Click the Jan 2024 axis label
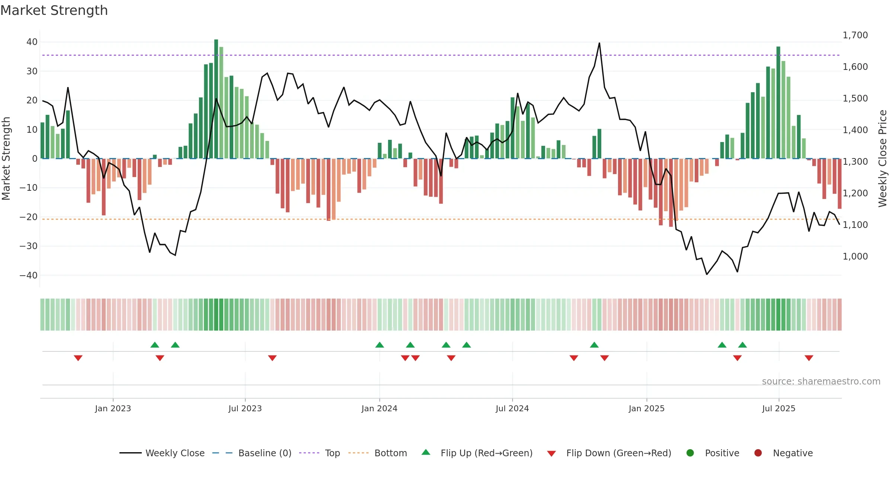Image resolution: width=893 pixels, height=502 pixels. (x=380, y=409)
